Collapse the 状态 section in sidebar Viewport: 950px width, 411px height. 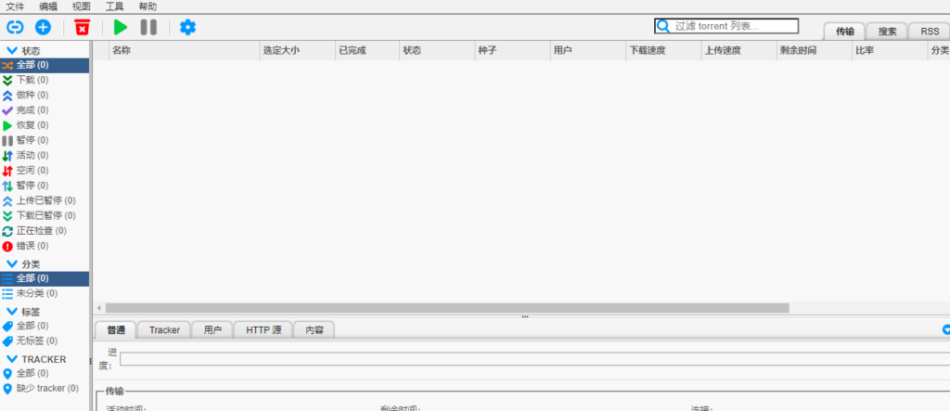pos(12,50)
